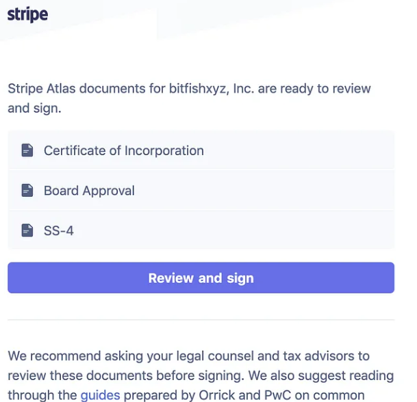This screenshot has height=402, width=417.
Task: Click the Stripe logo in the header
Action: (x=27, y=15)
